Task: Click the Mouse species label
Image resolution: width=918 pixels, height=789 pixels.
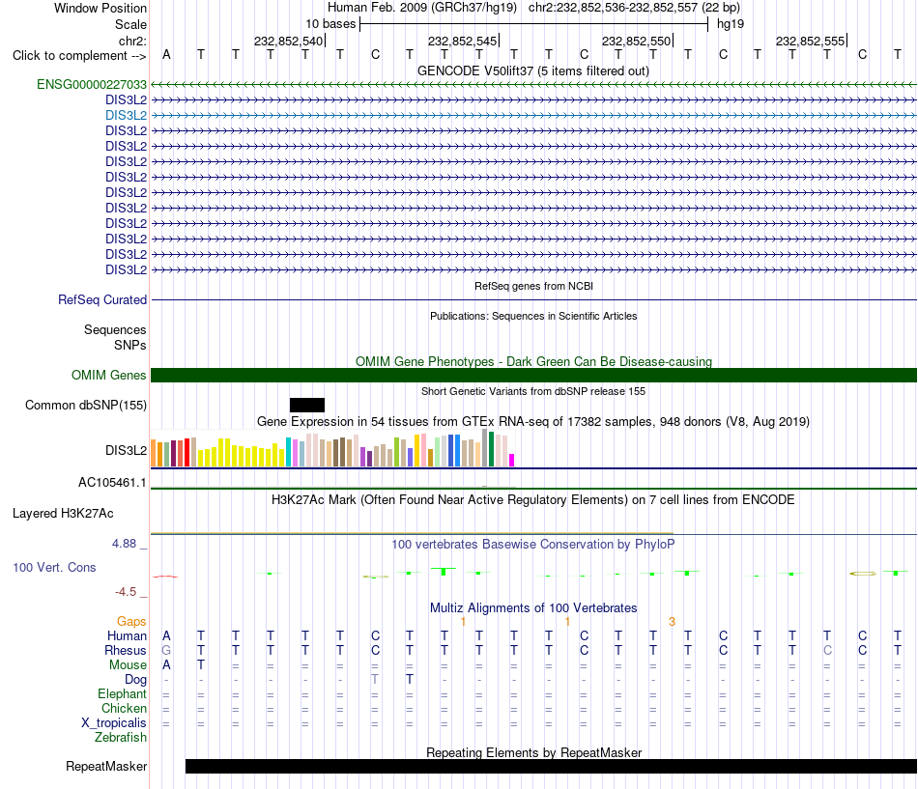Action: point(128,665)
